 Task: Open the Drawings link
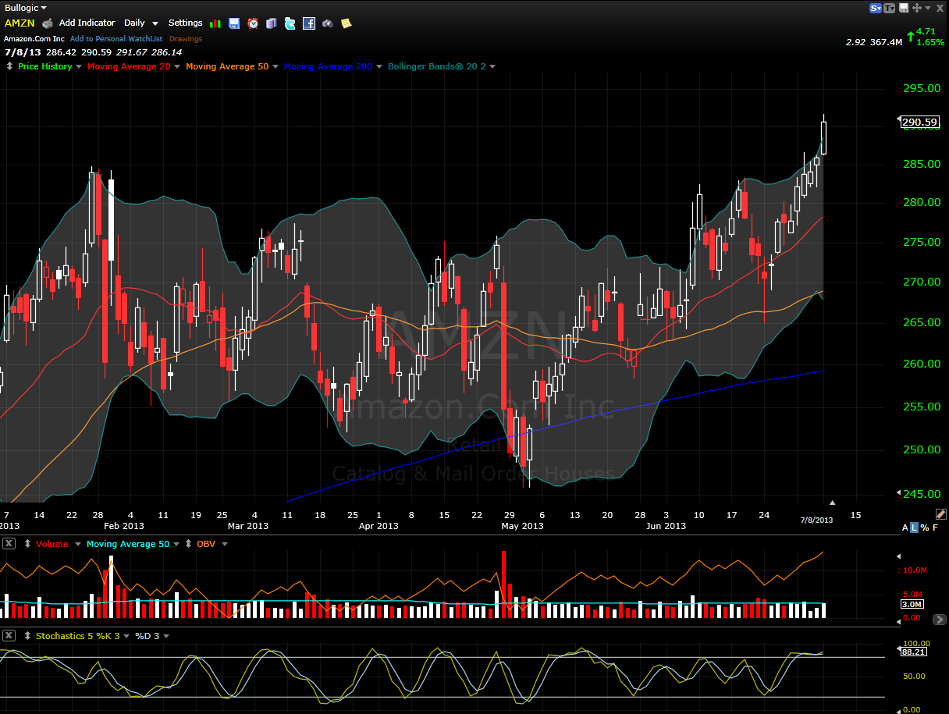tap(186, 39)
